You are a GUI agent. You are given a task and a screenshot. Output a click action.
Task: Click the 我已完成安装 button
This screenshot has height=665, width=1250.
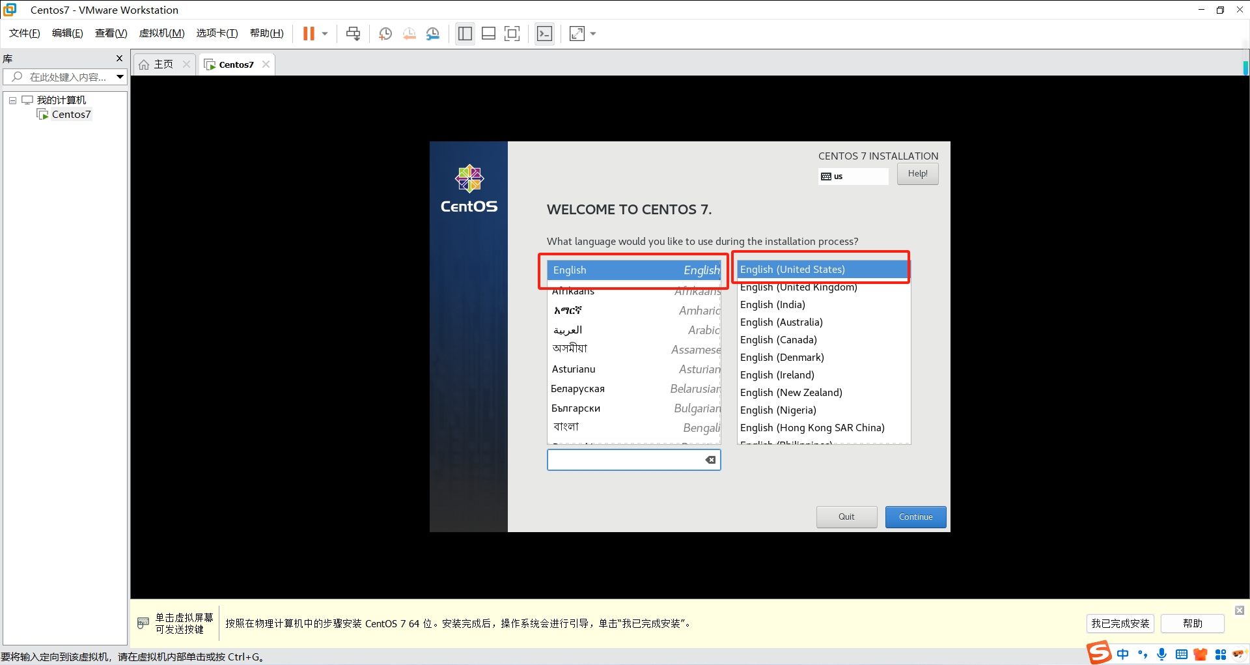1120,623
